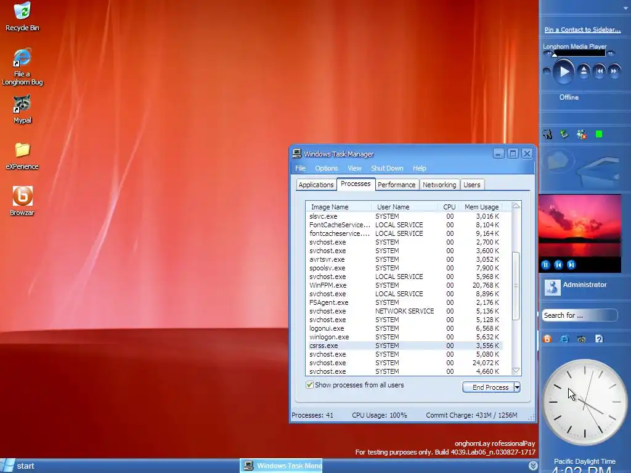This screenshot has width=631, height=473.
Task: Select the spoolsv.exe process row
Action: coord(404,268)
